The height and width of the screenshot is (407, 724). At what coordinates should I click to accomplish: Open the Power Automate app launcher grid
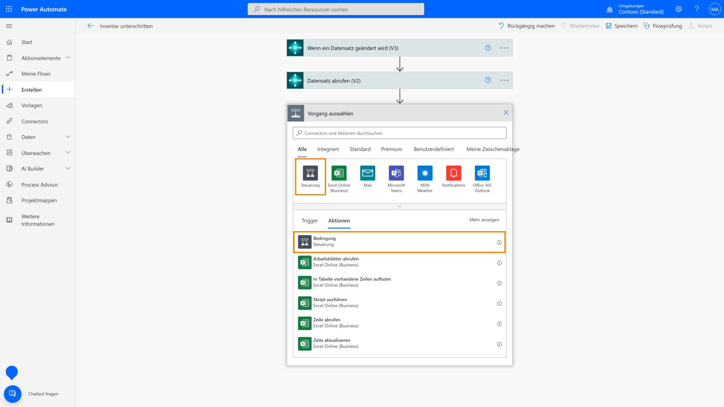(8, 9)
